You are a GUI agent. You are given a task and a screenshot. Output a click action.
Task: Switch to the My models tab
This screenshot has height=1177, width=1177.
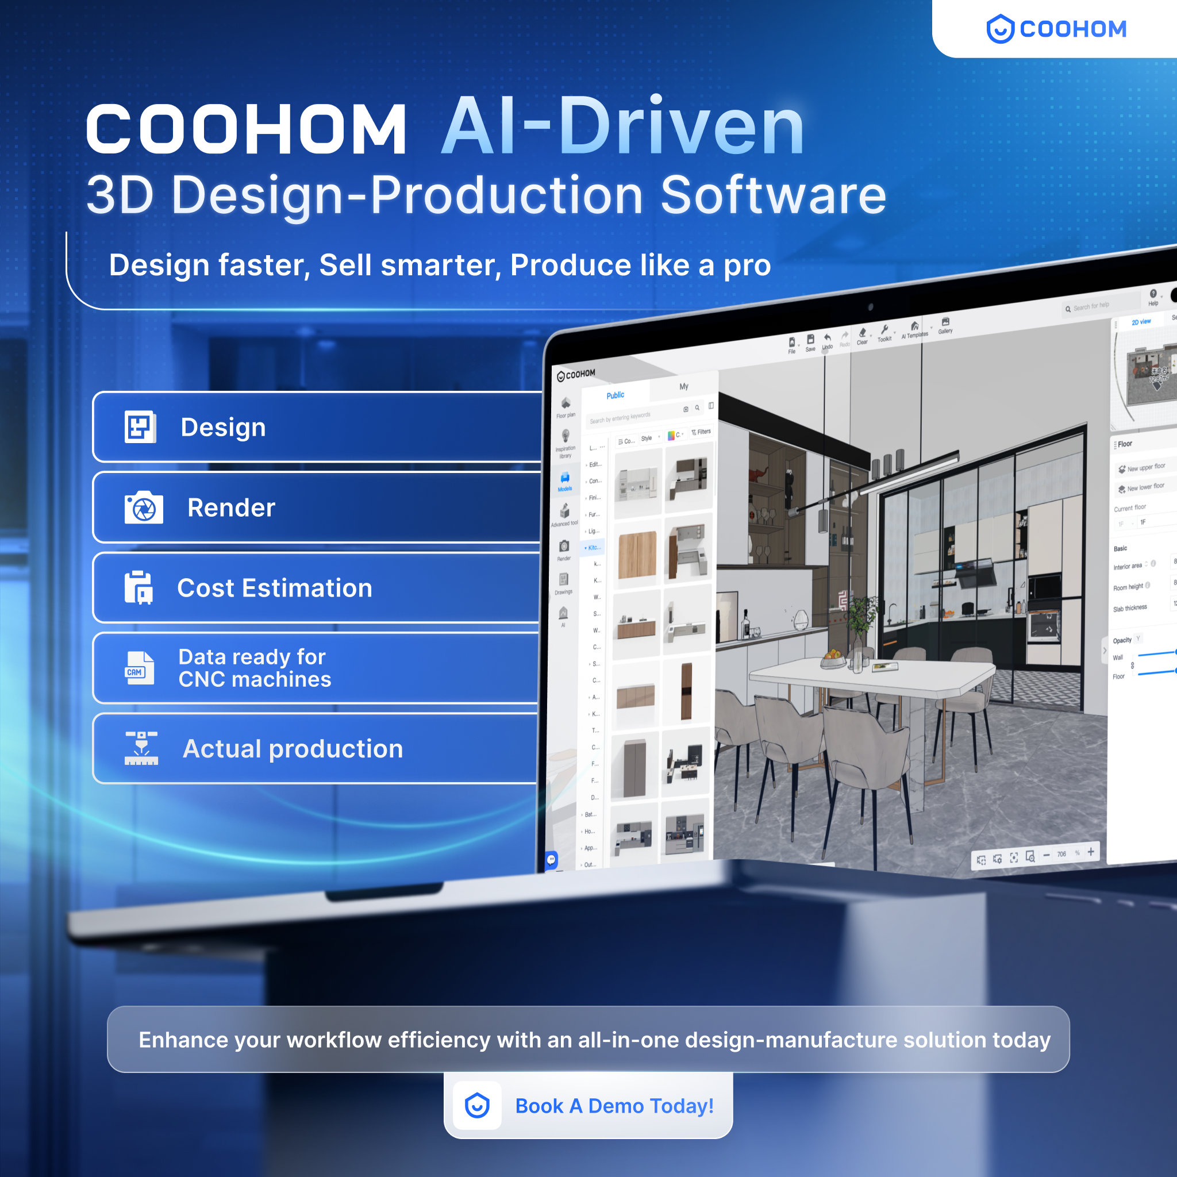(684, 386)
